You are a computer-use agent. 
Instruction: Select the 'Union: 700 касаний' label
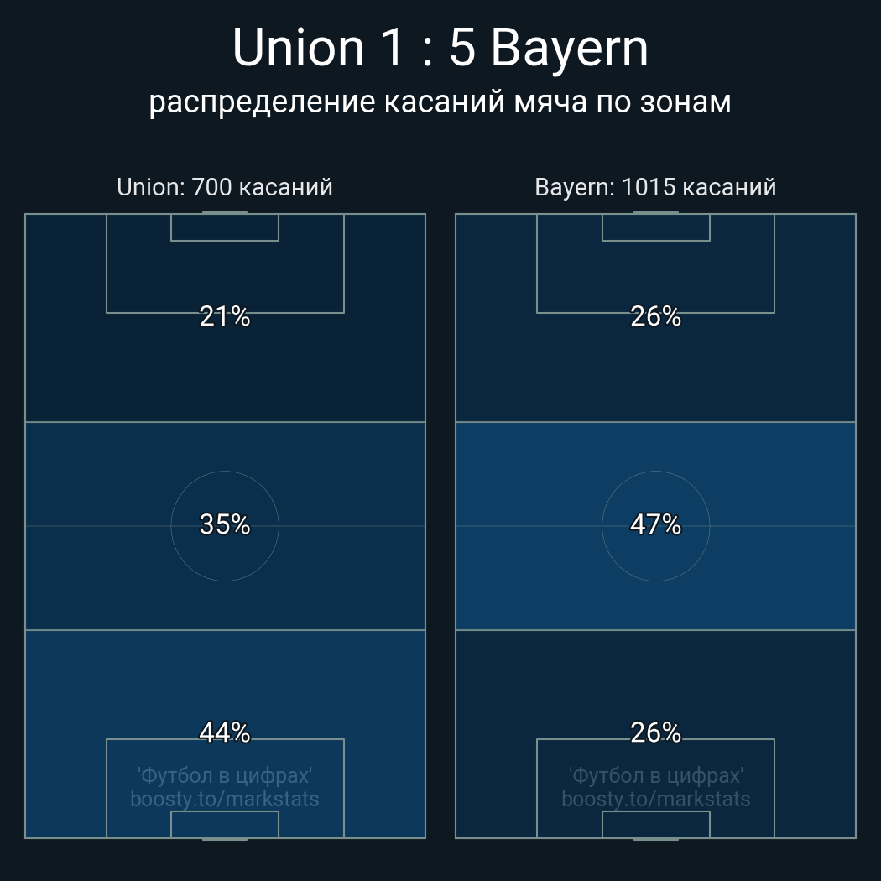point(225,187)
